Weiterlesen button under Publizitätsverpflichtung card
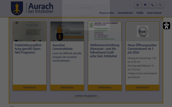Image resolution: width=172 pixels, height=107 pixels. click(x=30, y=88)
